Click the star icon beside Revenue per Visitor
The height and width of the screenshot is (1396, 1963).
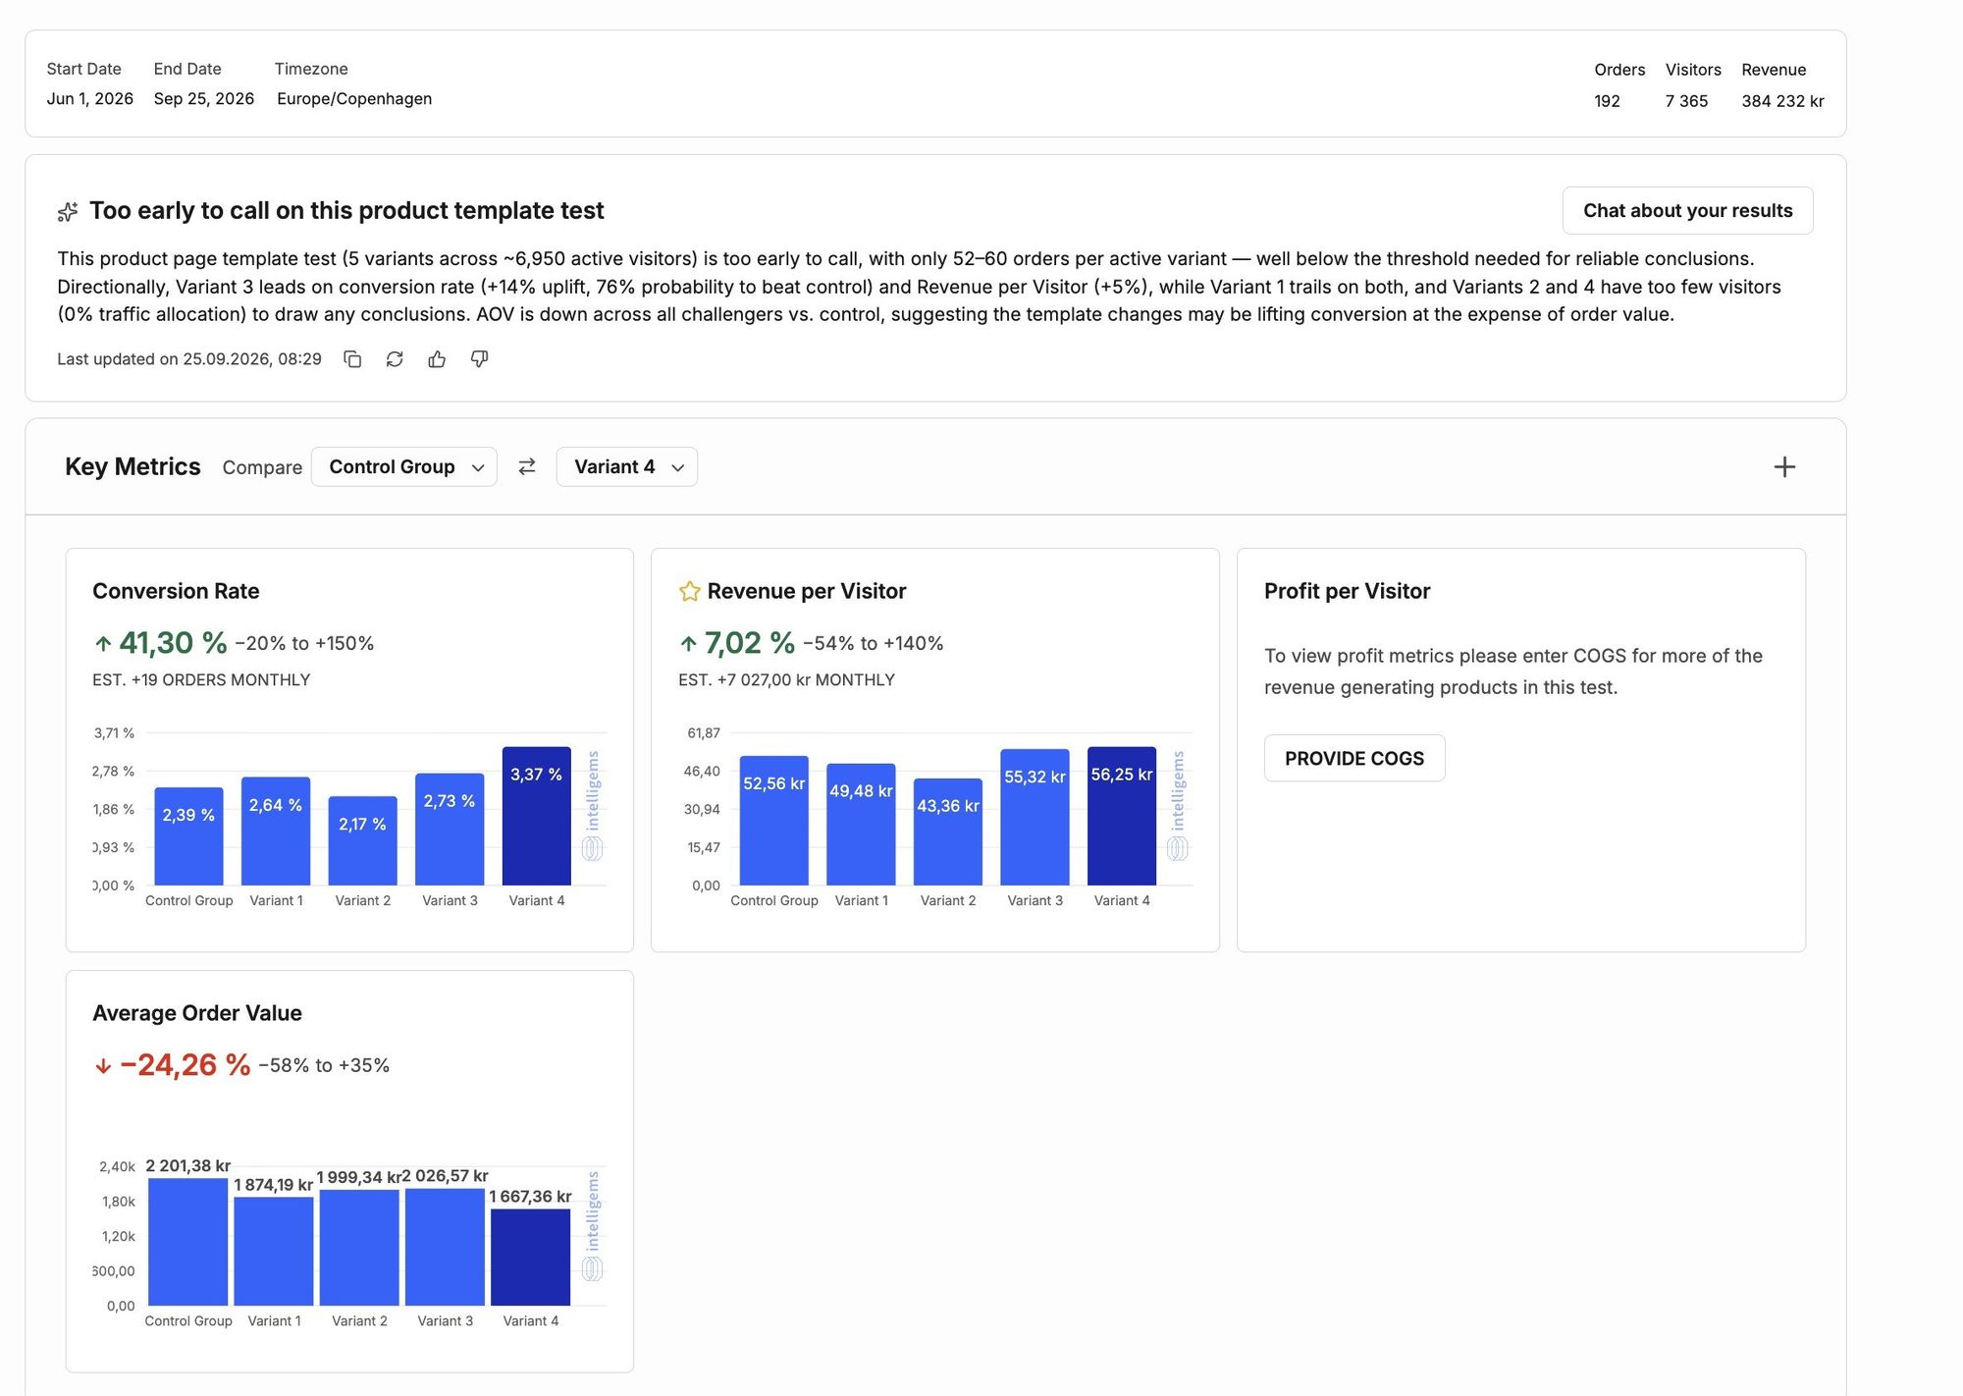tap(690, 591)
